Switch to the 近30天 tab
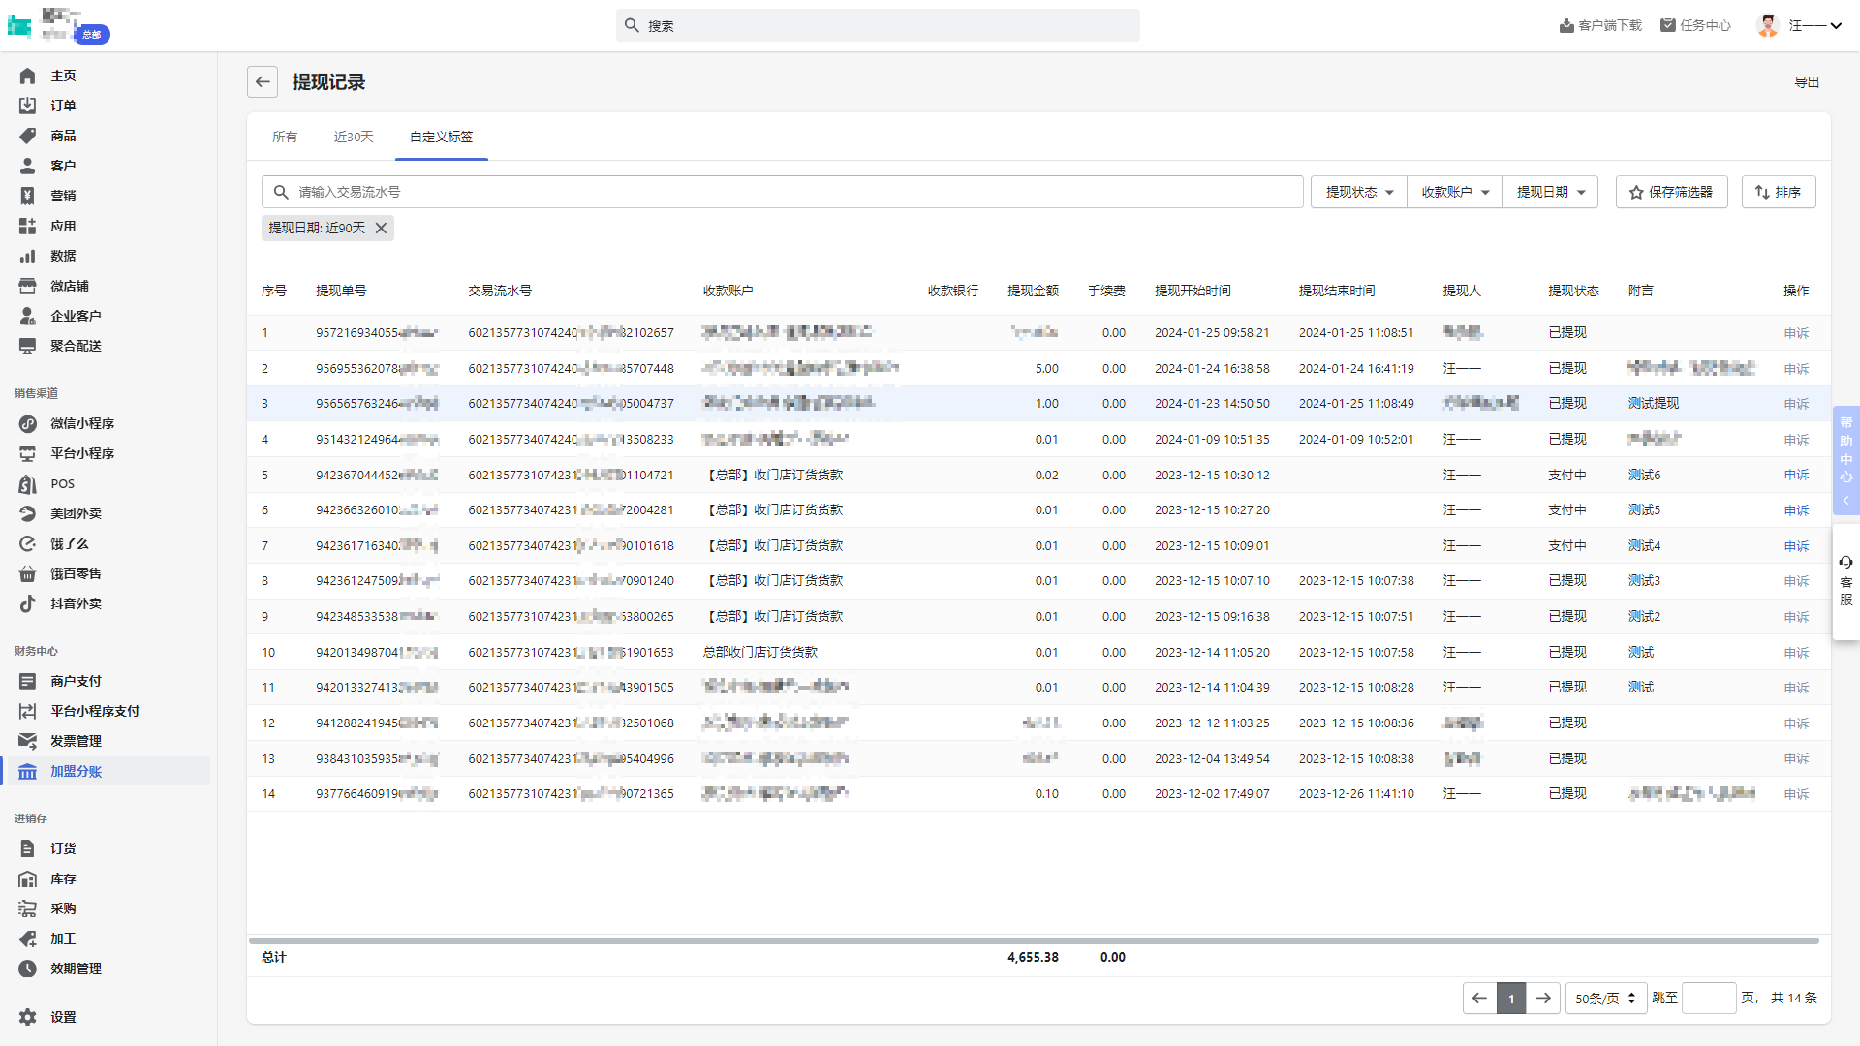 354,137
